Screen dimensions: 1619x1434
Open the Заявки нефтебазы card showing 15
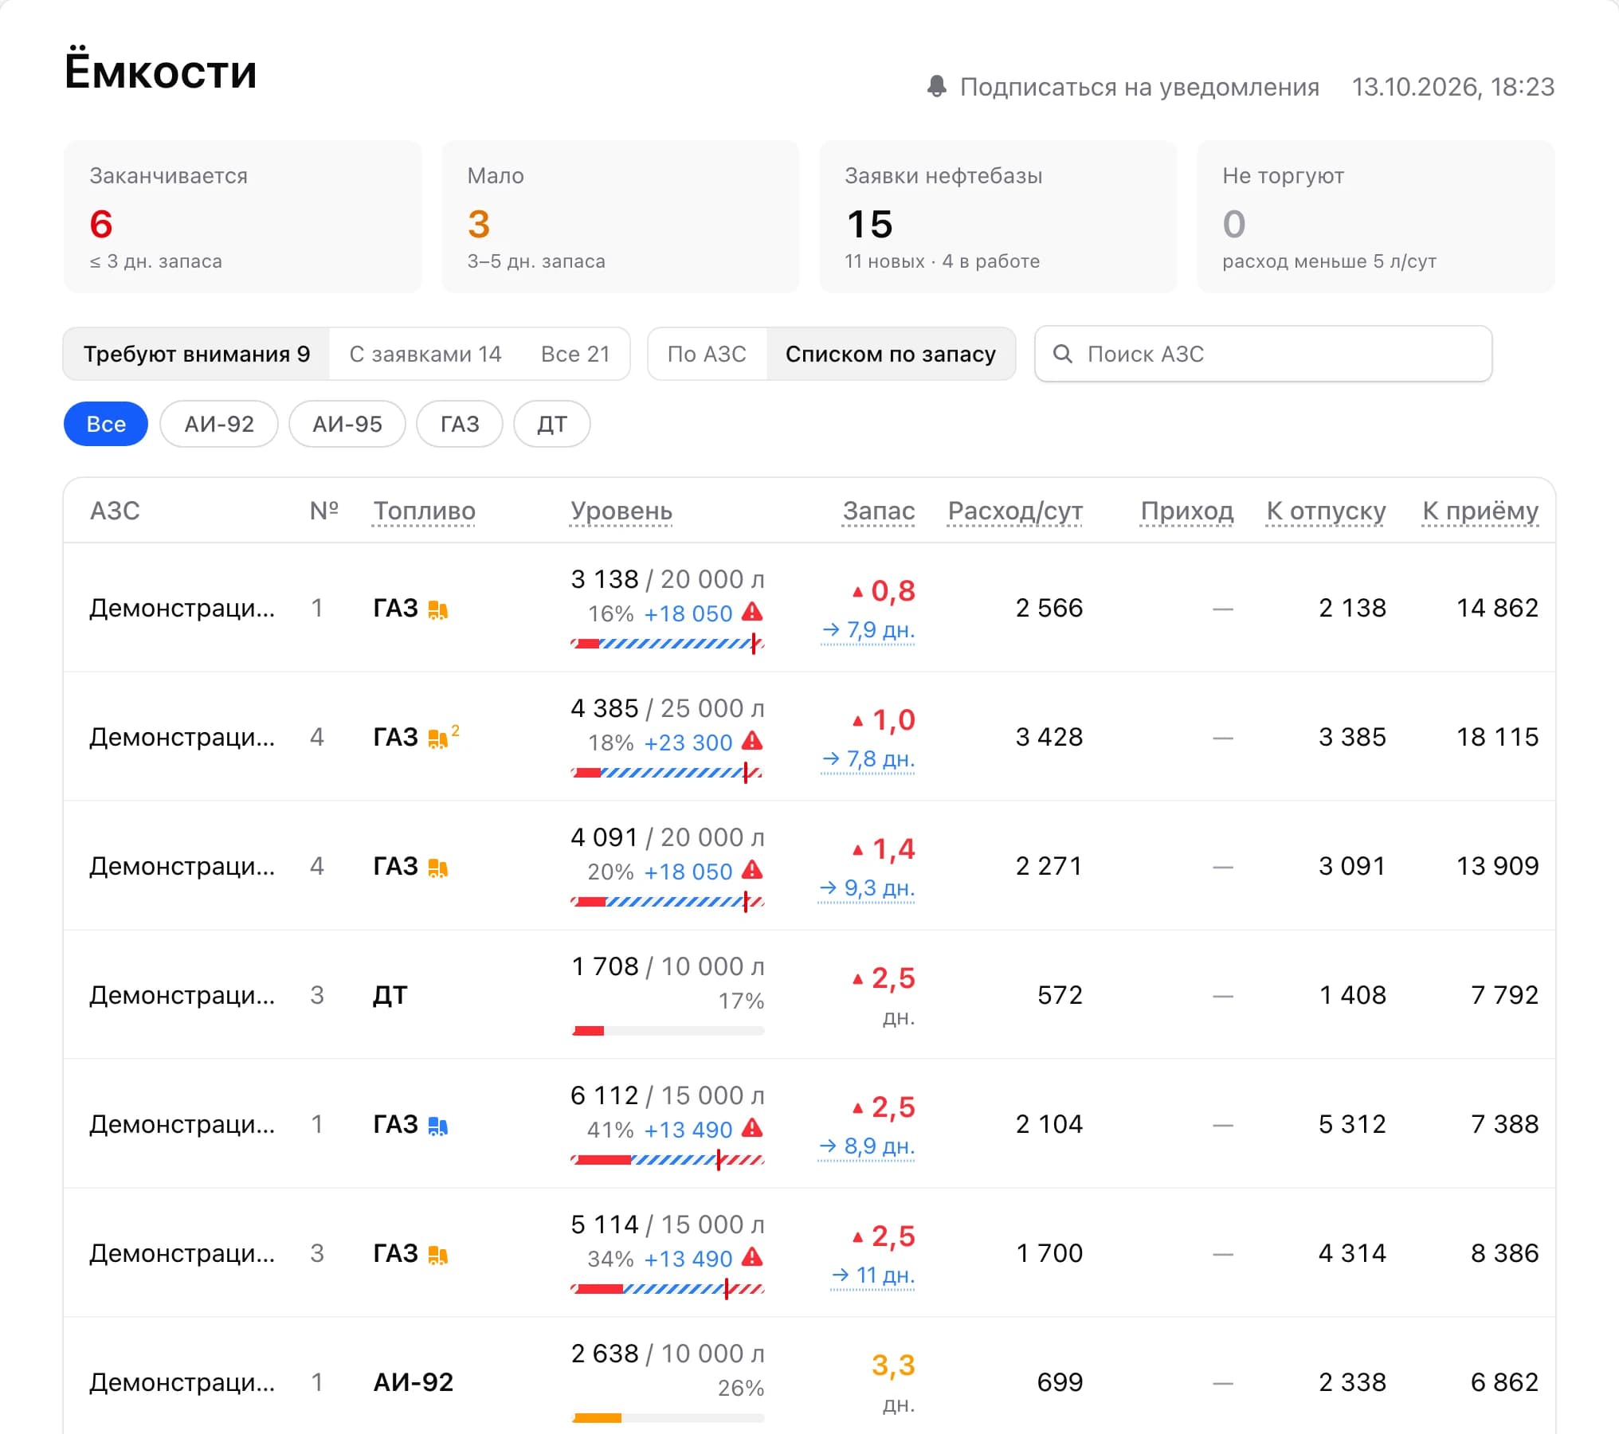998,217
